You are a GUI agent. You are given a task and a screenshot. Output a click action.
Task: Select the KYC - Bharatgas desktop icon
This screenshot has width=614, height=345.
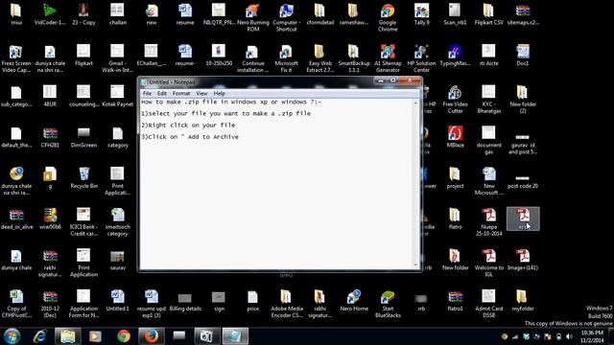(x=489, y=100)
